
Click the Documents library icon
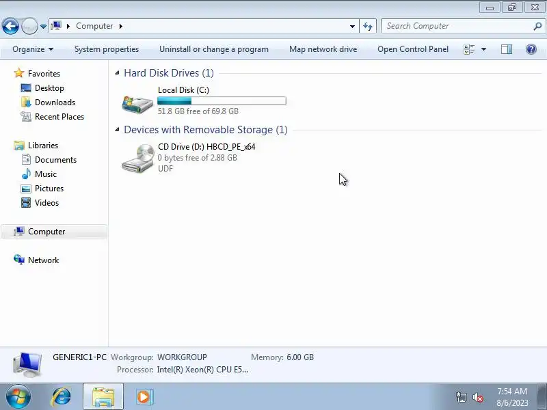(26, 159)
